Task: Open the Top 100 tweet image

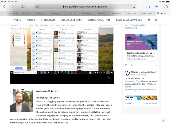Action: 141,98
